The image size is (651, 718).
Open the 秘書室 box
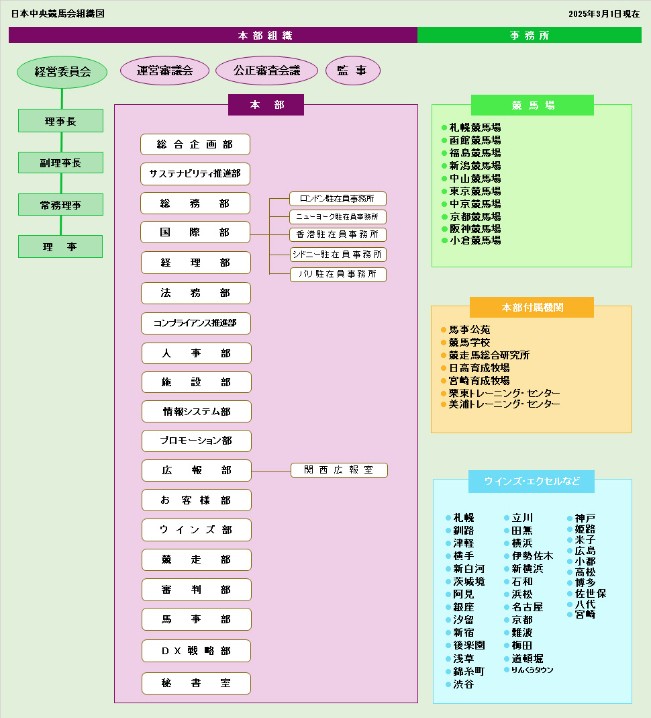[196, 683]
